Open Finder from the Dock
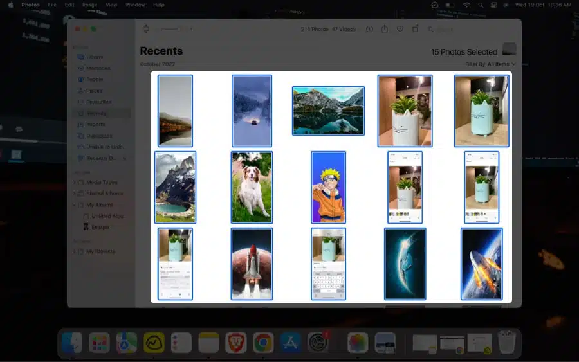The height and width of the screenshot is (362, 579). pos(71,343)
